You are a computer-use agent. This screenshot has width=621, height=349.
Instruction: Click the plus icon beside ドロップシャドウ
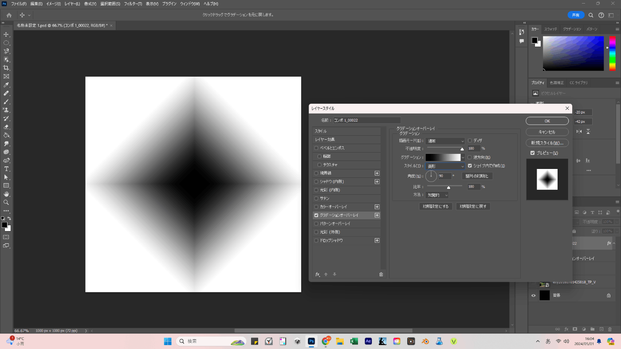click(377, 240)
